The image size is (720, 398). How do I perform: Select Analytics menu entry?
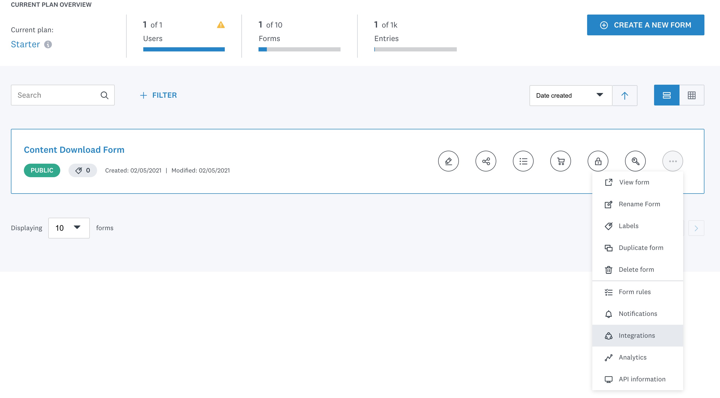coord(637,357)
